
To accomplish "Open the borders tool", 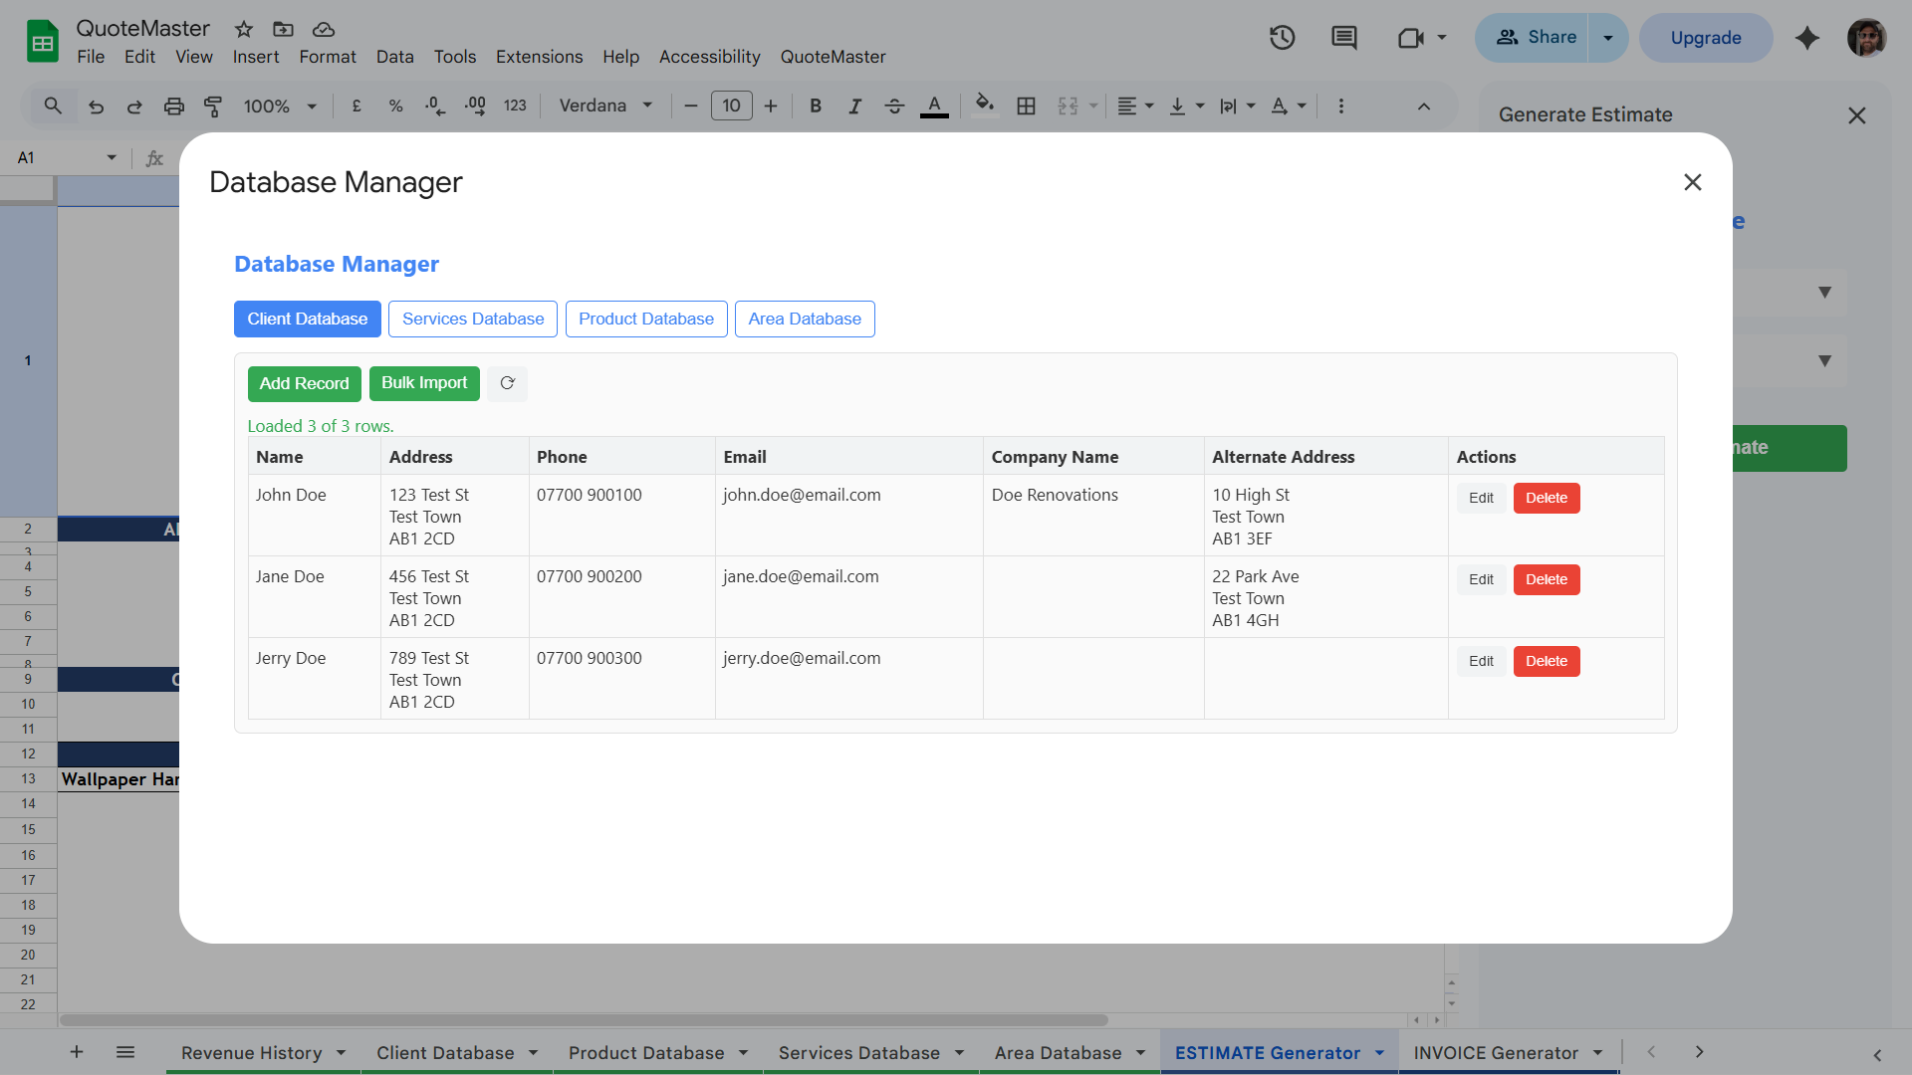I will pos(1027,106).
